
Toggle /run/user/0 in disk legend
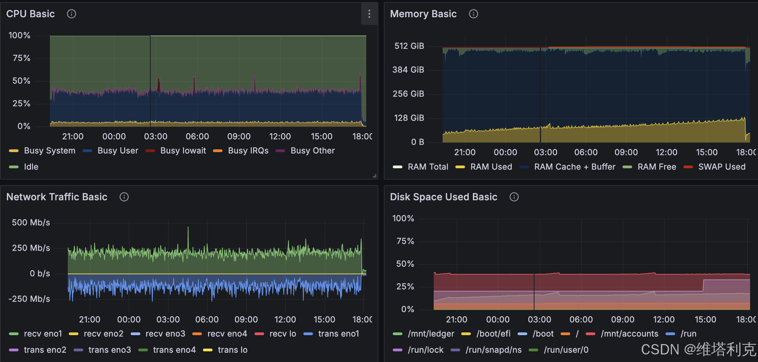566,350
